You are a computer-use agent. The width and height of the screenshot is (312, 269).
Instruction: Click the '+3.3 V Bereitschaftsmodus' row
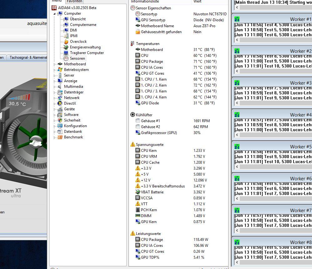coord(179,186)
